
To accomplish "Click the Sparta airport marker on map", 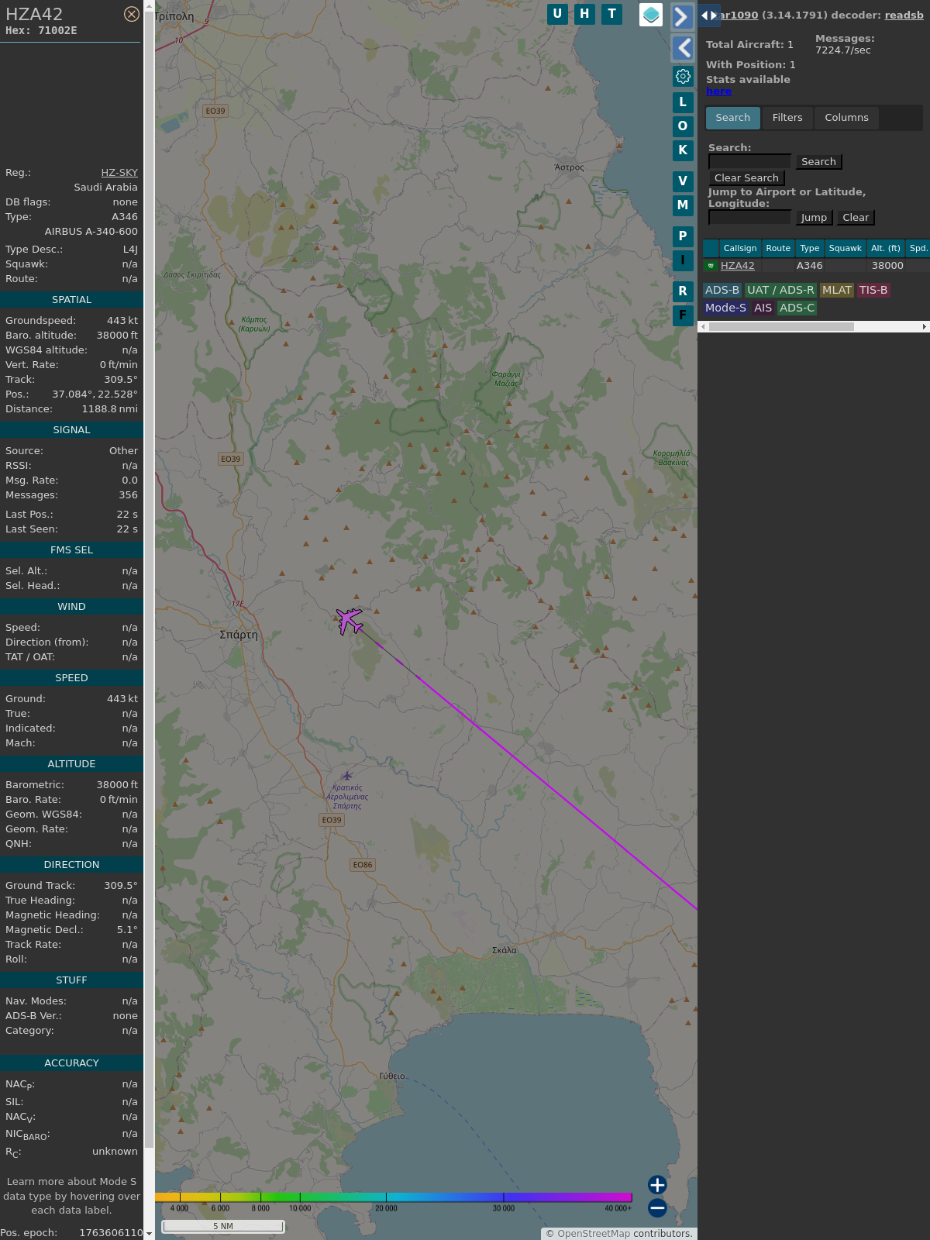I will pos(347,775).
